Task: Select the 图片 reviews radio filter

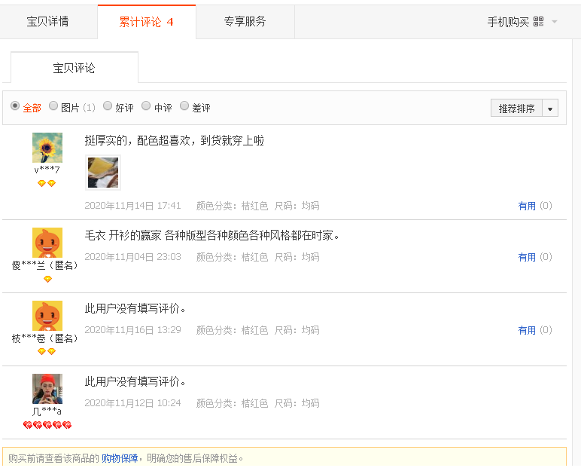Action: (x=53, y=106)
